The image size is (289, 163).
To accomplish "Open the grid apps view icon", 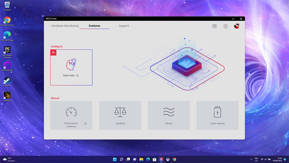I will [x=214, y=26].
